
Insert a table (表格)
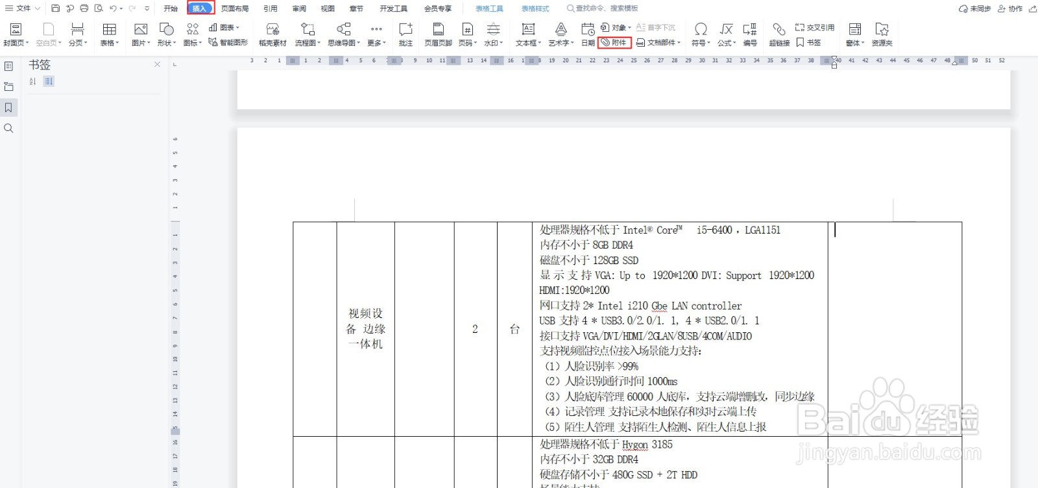(110, 34)
